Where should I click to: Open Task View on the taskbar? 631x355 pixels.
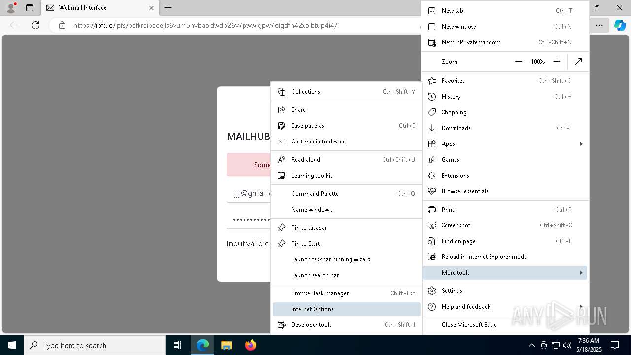tap(177, 345)
